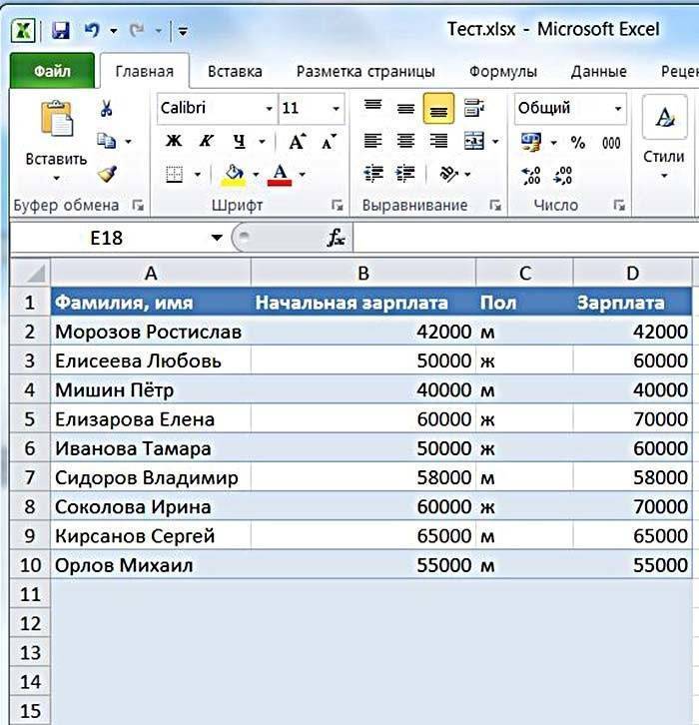Click the Undo arrow icon

(x=92, y=30)
